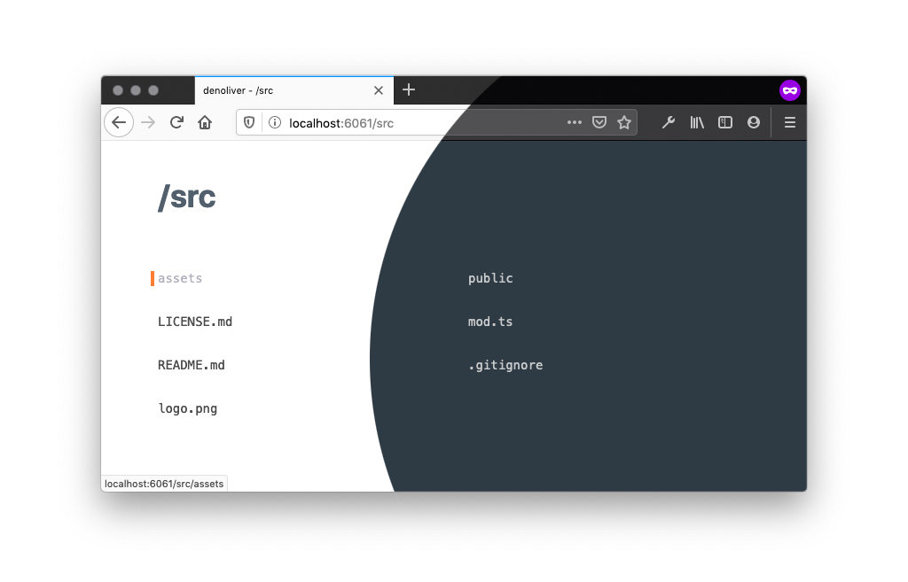Open the hamburger application menu
The width and height of the screenshot is (908, 582).
click(x=789, y=123)
